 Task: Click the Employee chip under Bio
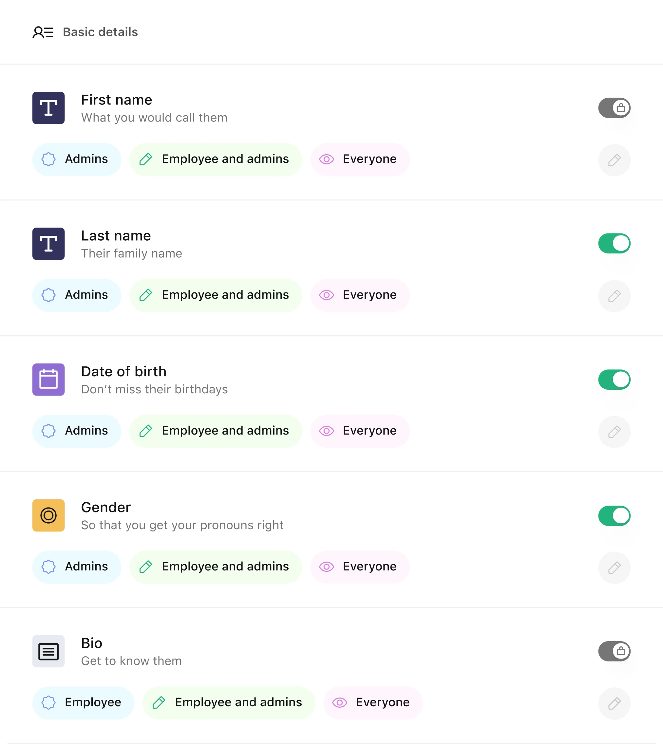(x=84, y=703)
